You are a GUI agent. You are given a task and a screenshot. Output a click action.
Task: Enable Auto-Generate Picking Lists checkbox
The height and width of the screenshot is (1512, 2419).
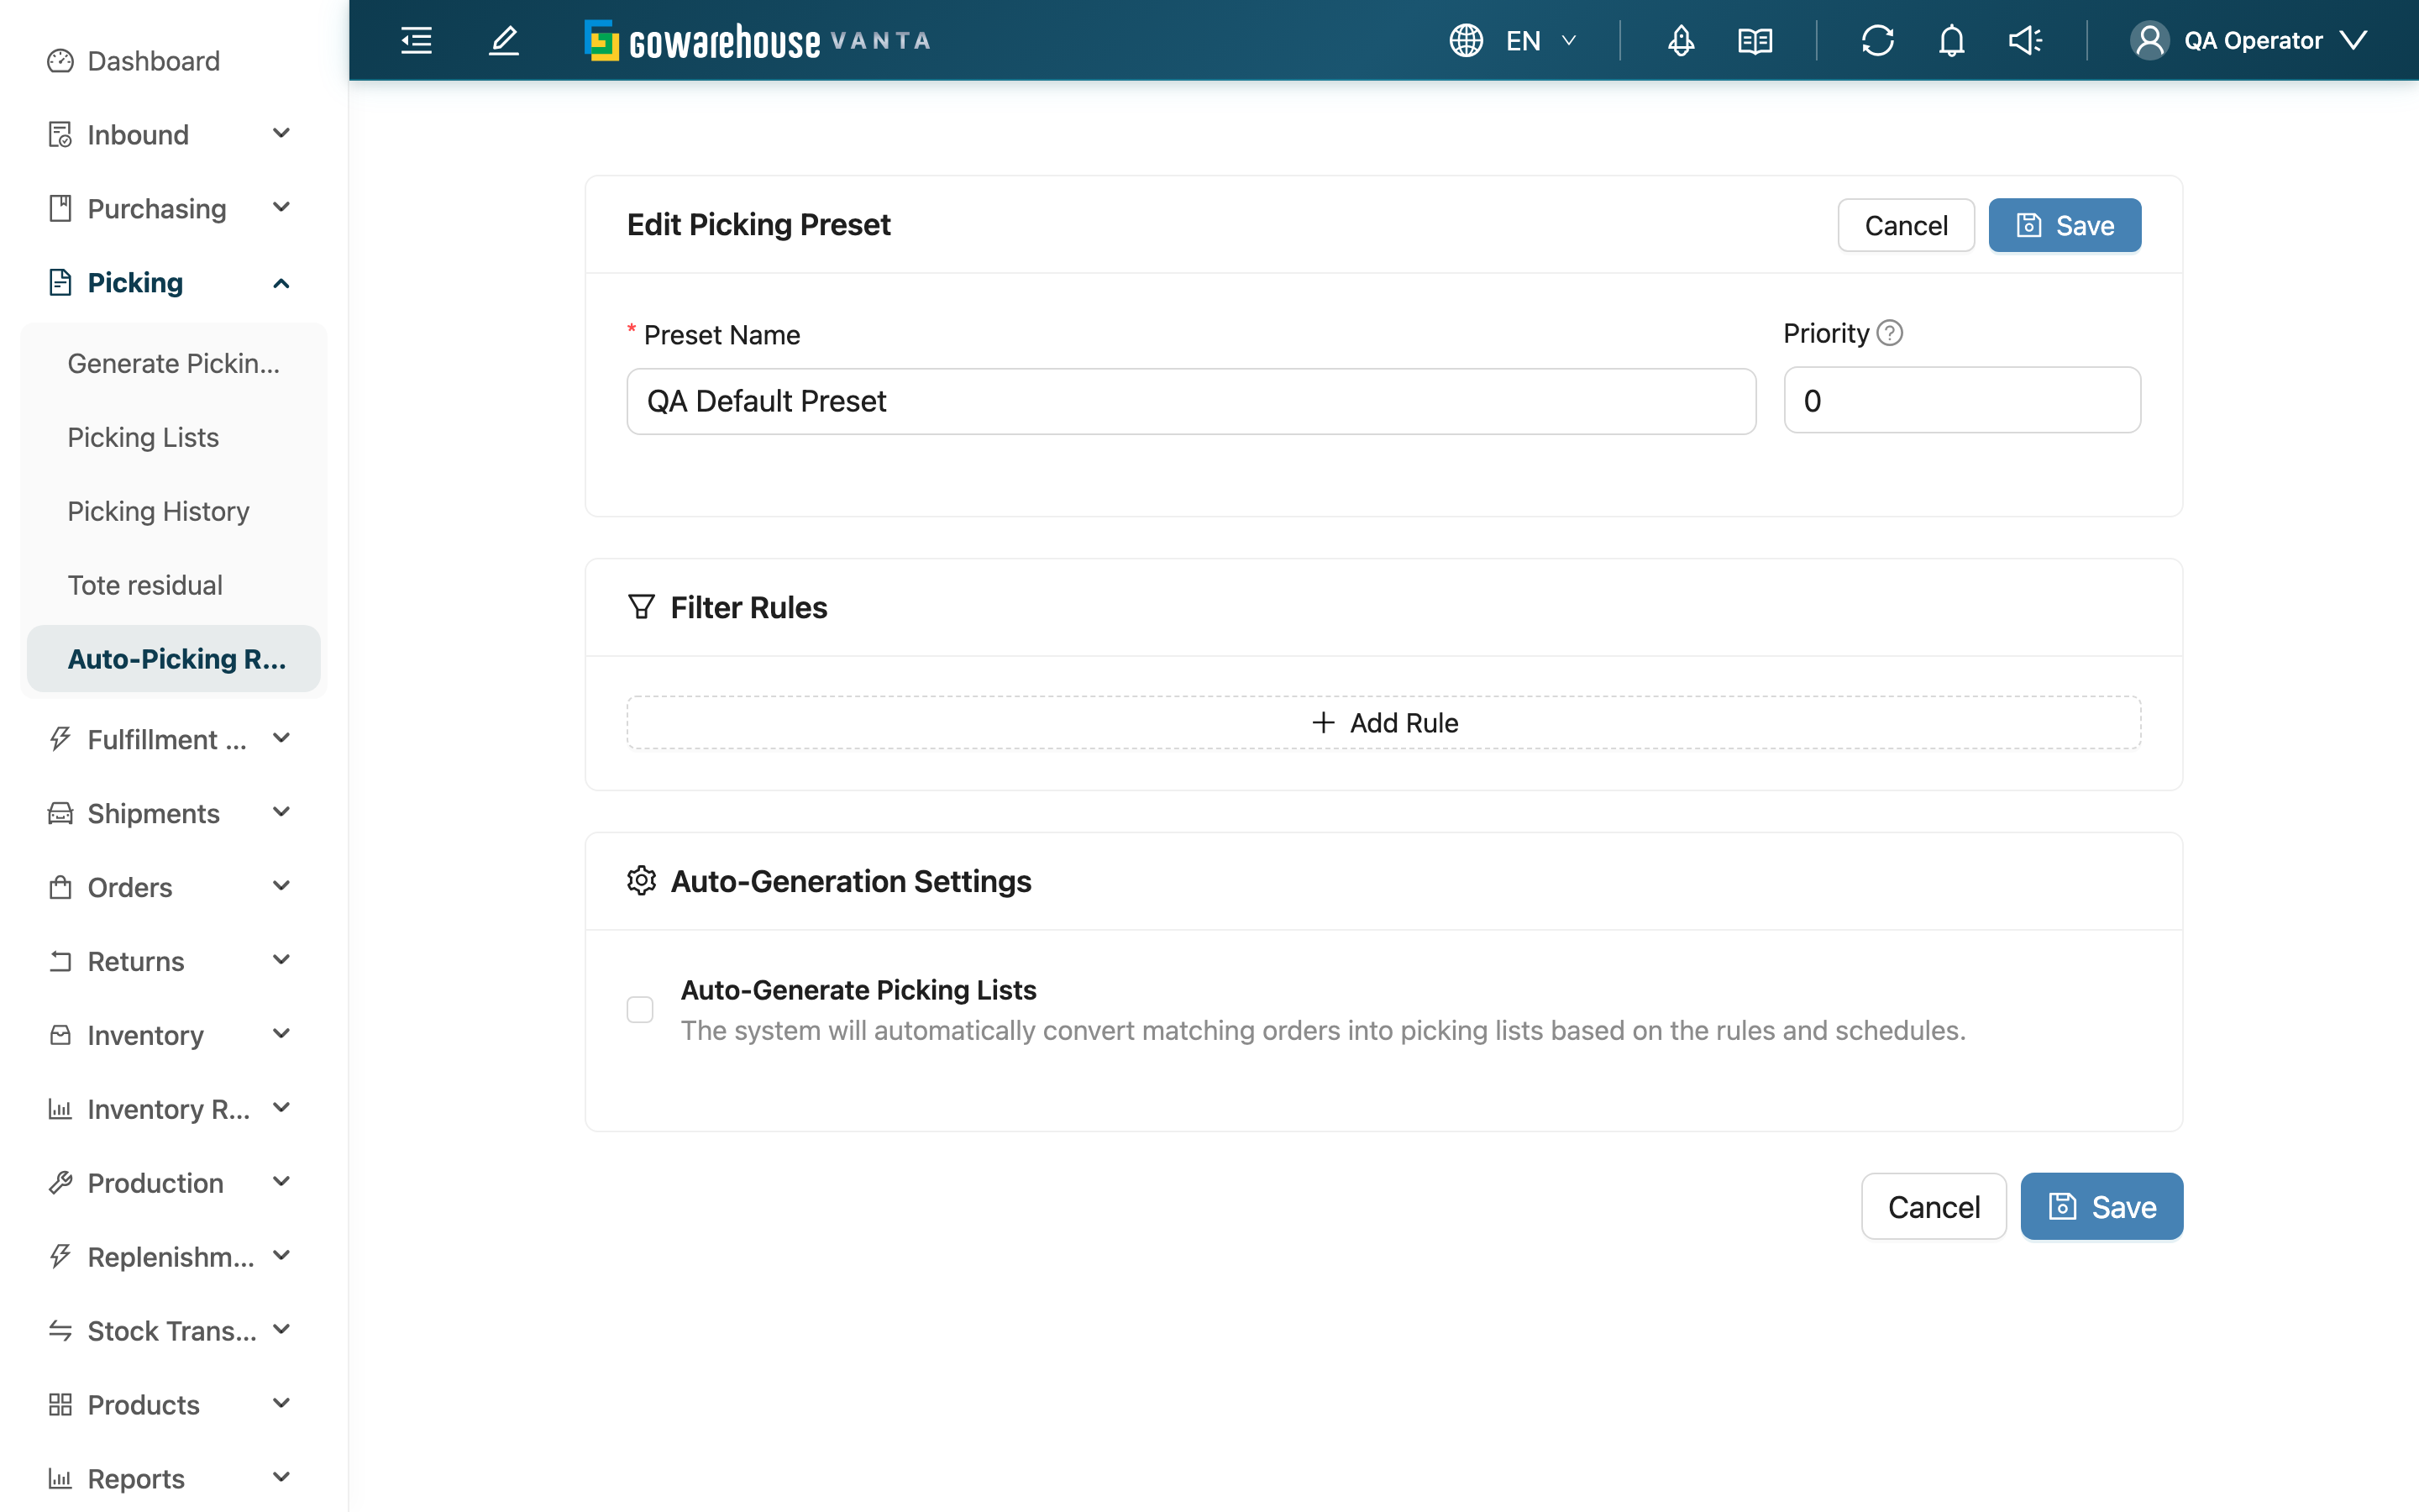tap(640, 1010)
